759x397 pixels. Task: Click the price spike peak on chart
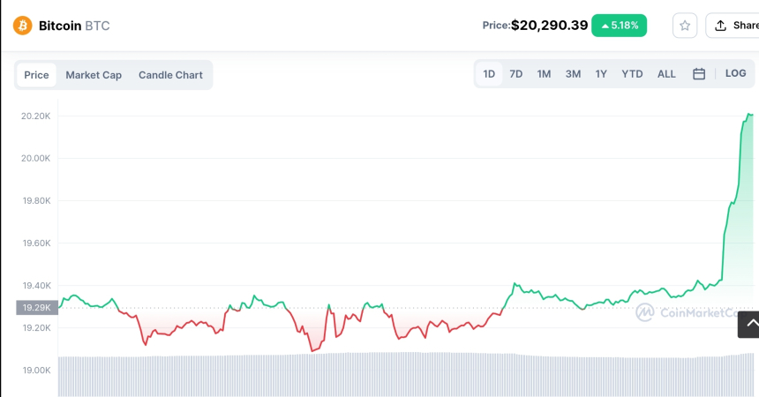[x=749, y=115]
